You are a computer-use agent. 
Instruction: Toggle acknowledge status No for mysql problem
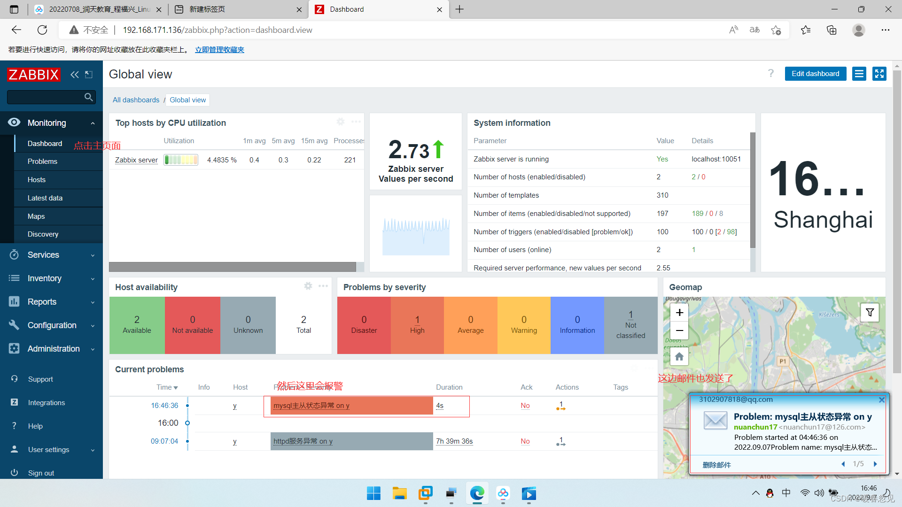click(x=525, y=406)
